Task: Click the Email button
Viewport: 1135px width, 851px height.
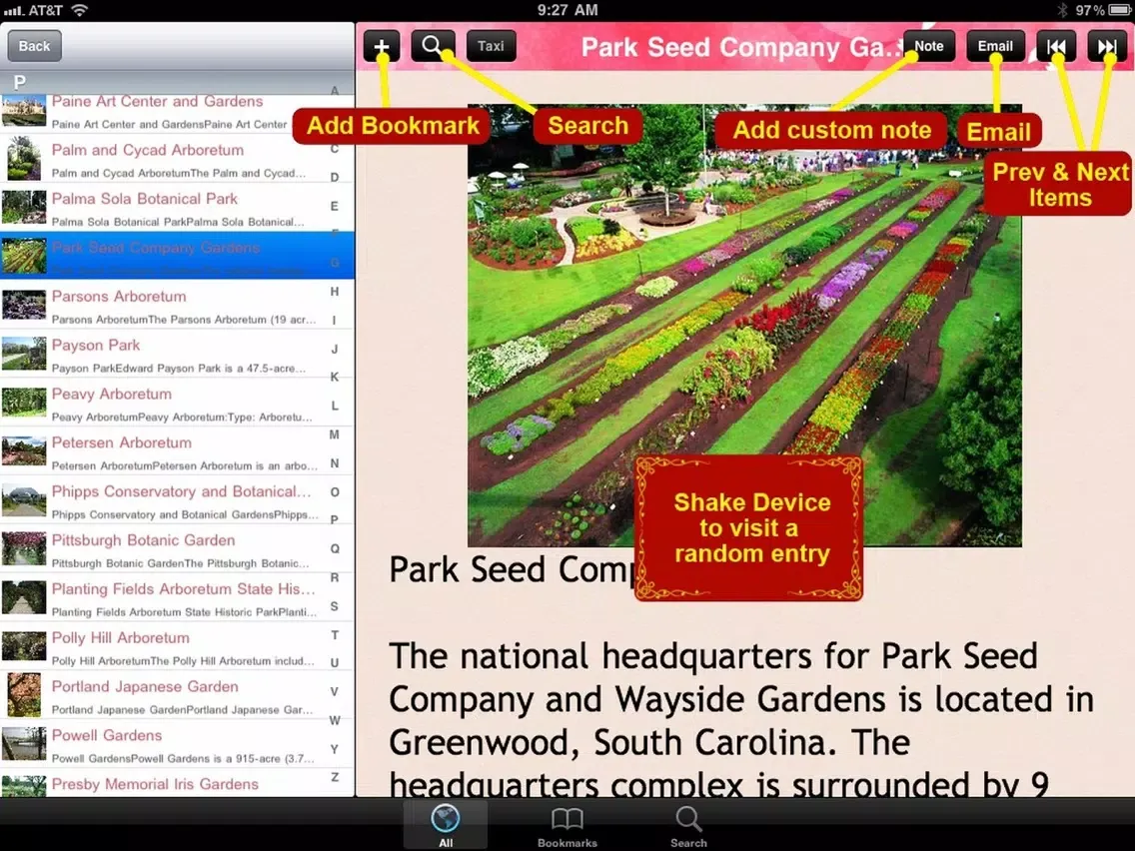Action: [995, 46]
